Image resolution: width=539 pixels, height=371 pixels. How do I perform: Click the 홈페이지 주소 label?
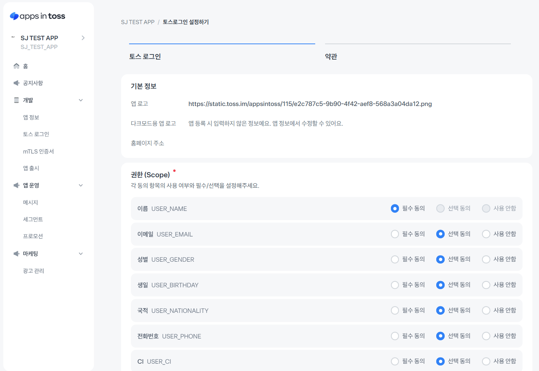[x=147, y=143]
